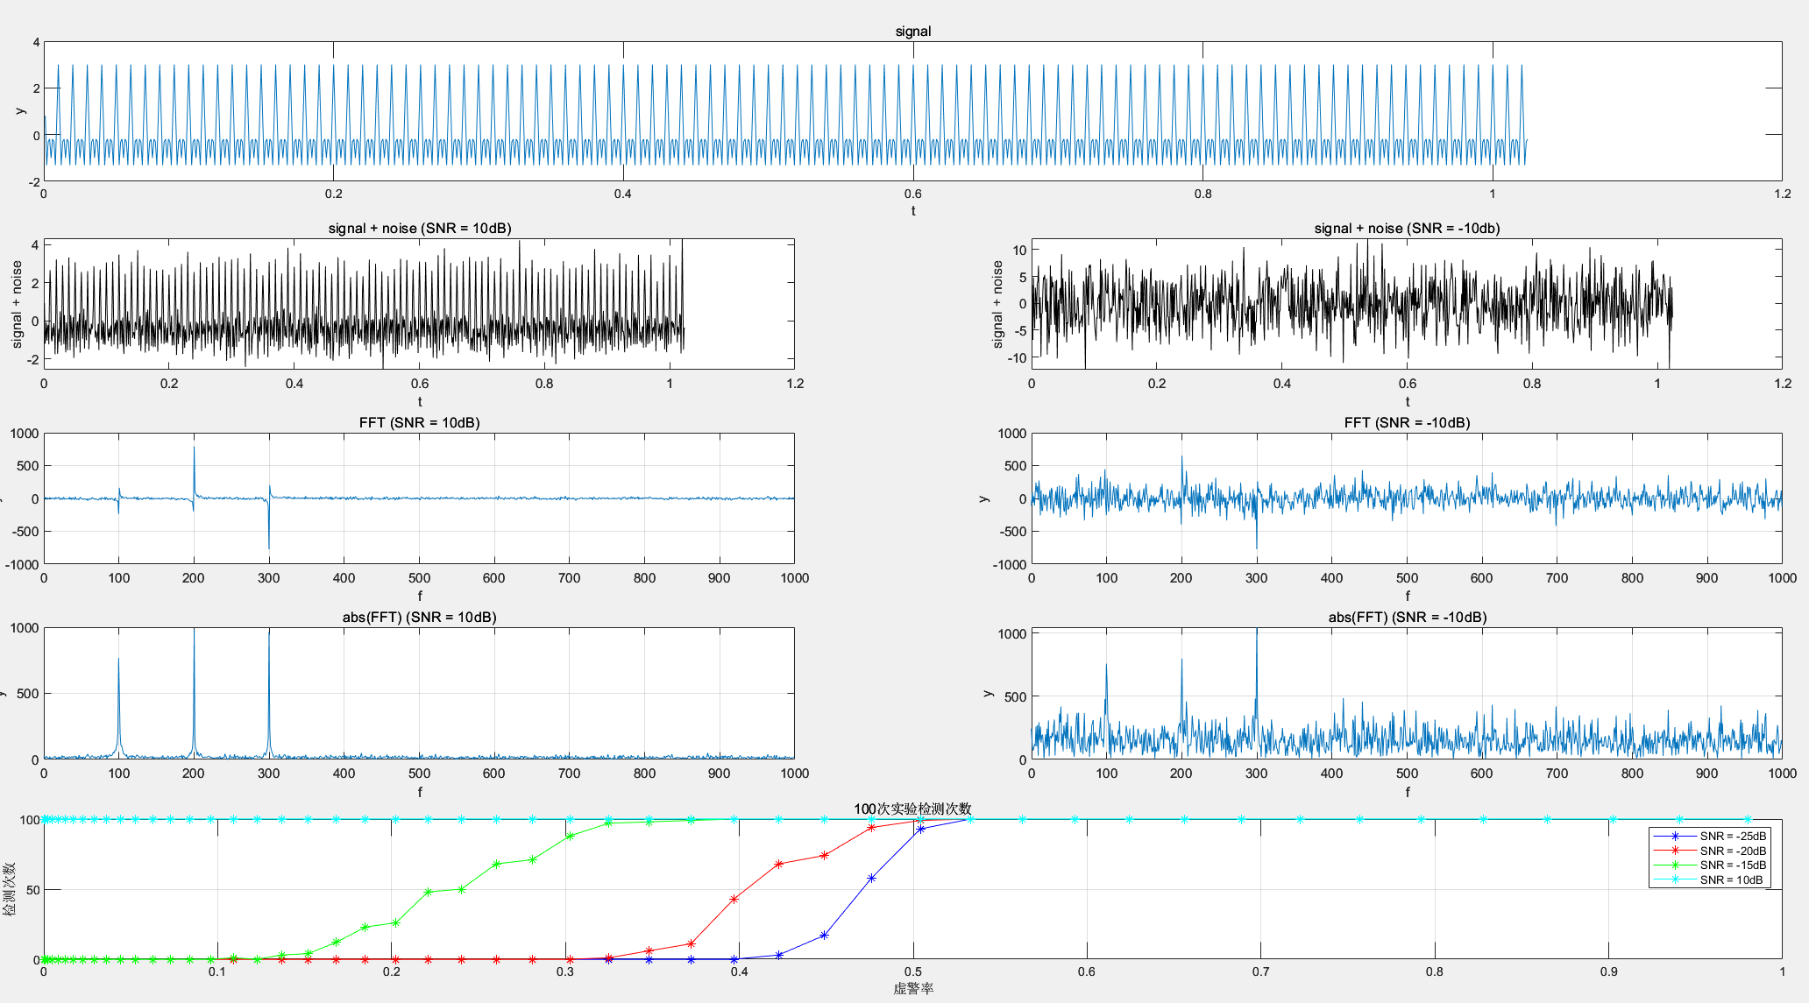Select the "abs(FFT) (SNR = -10dB)" title

coord(1407,618)
